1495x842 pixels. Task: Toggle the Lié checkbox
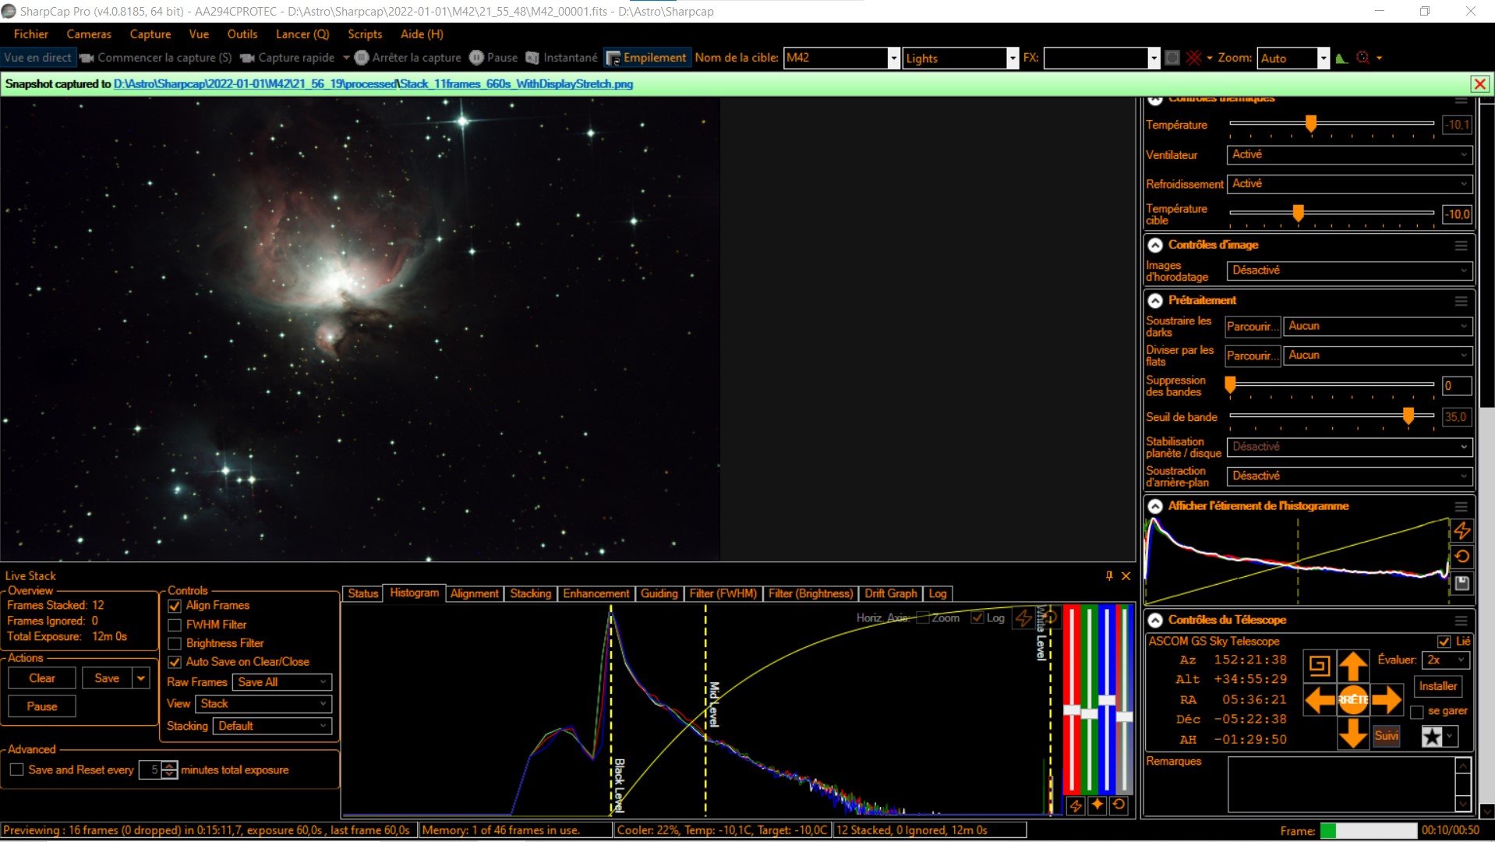1444,642
